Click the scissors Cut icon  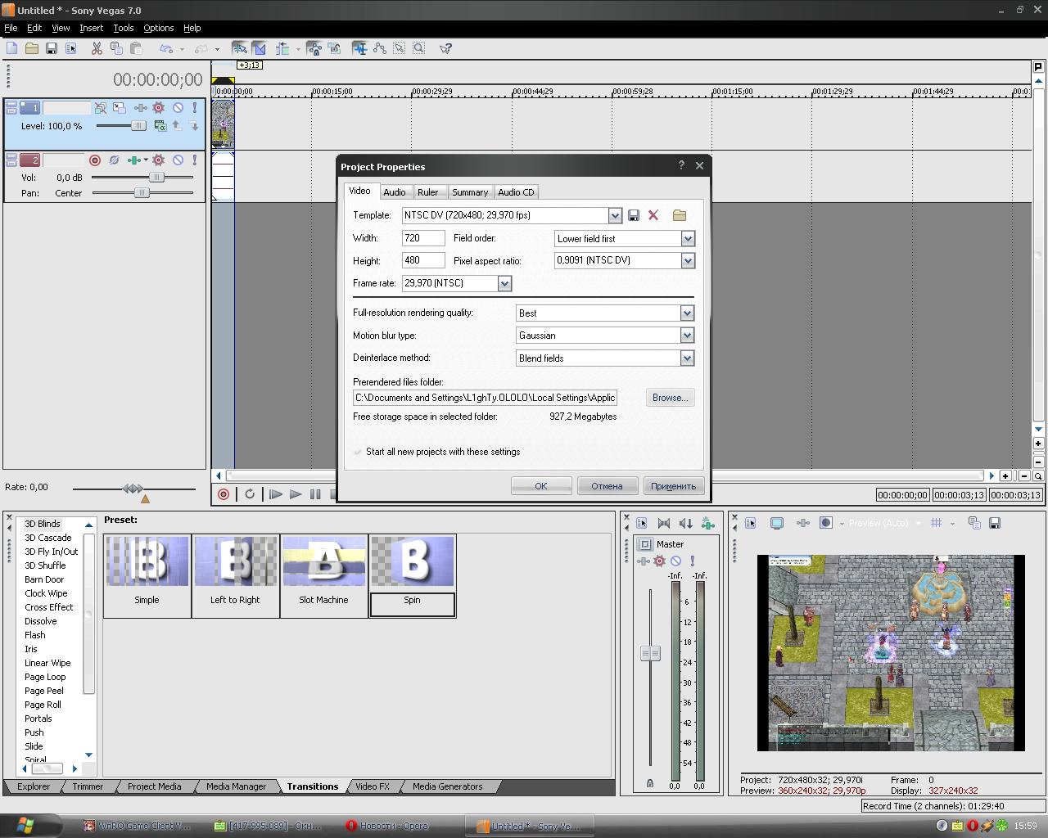point(97,49)
